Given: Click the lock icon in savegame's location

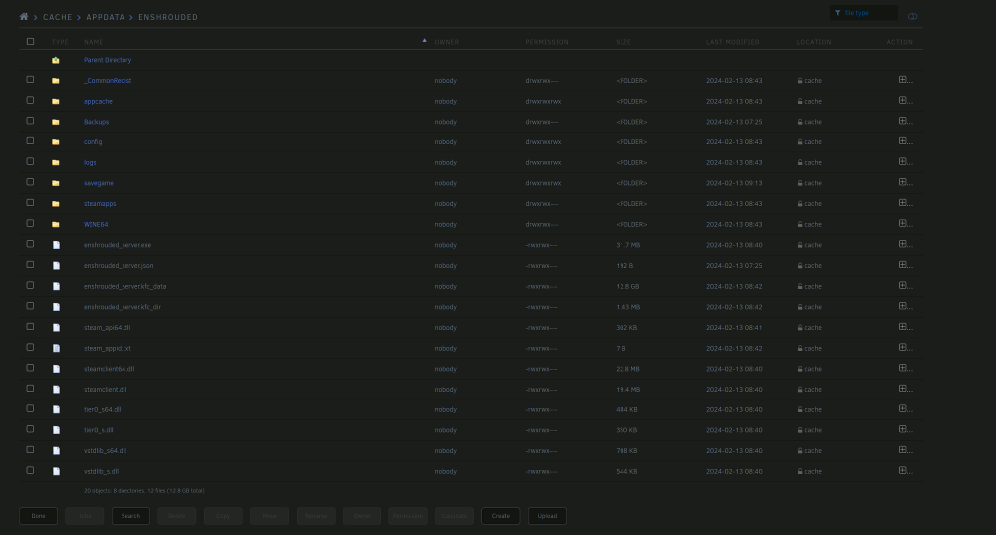Looking at the screenshot, I should tap(800, 183).
